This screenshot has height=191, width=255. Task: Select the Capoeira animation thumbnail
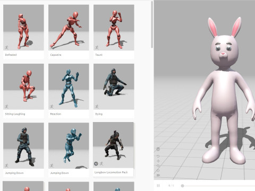point(69,28)
